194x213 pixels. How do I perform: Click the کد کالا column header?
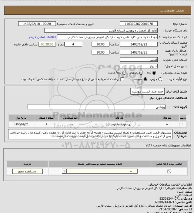[167, 118]
